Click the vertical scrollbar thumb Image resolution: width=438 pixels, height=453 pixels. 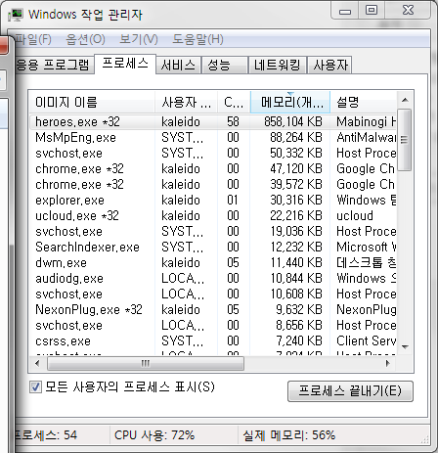tap(405, 140)
